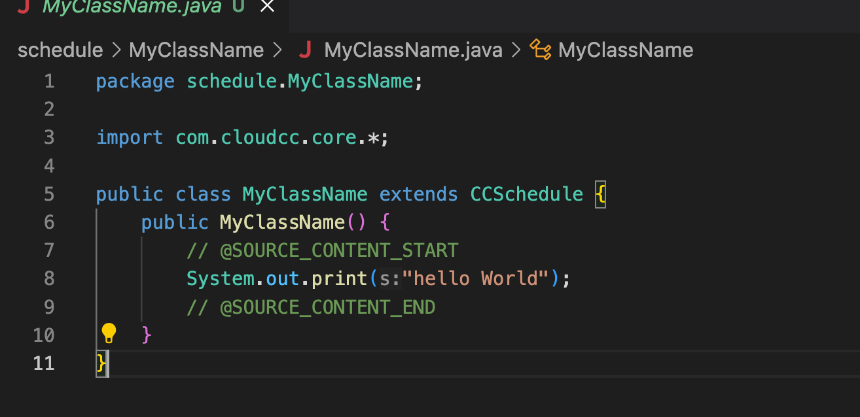
Task: Expand the chevron right after MyClassName.java breadcrumb
Action: click(x=516, y=50)
